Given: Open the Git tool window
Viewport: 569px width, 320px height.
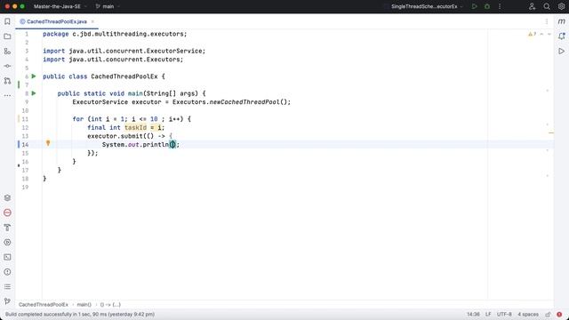Looking at the screenshot, I should tap(7, 301).
